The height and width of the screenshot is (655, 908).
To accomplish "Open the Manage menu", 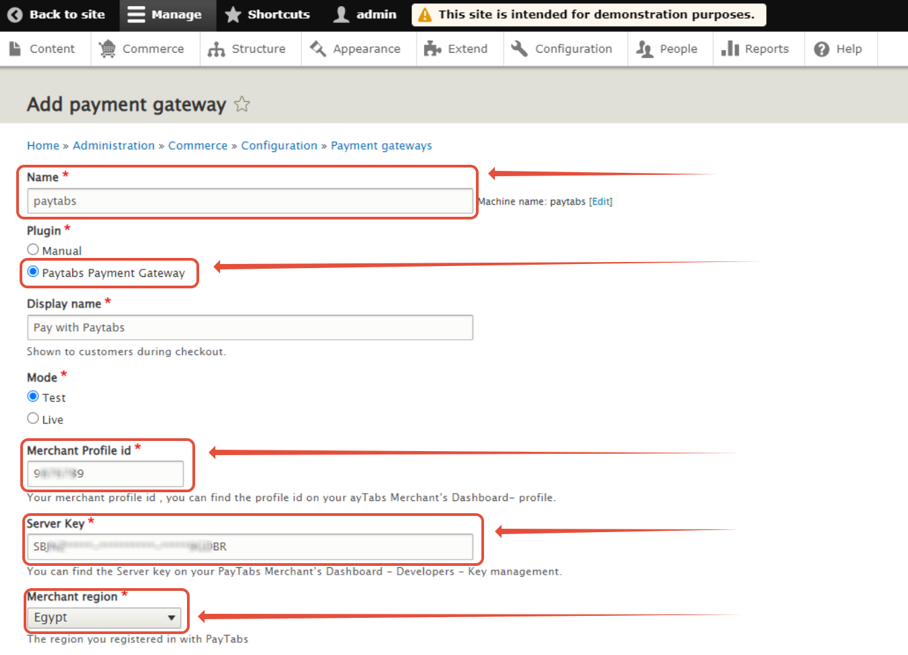I will click(167, 15).
